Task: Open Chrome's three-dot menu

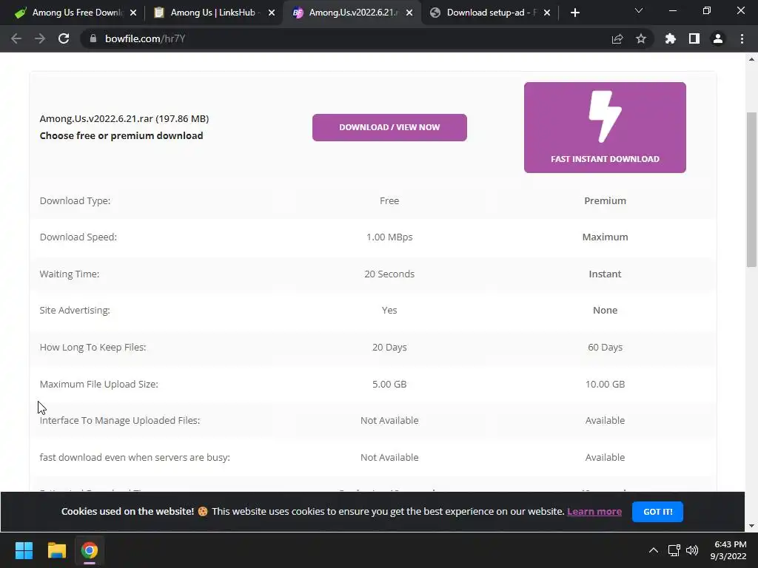Action: point(742,38)
